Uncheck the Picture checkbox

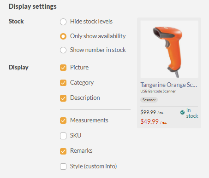pyautogui.click(x=63, y=68)
